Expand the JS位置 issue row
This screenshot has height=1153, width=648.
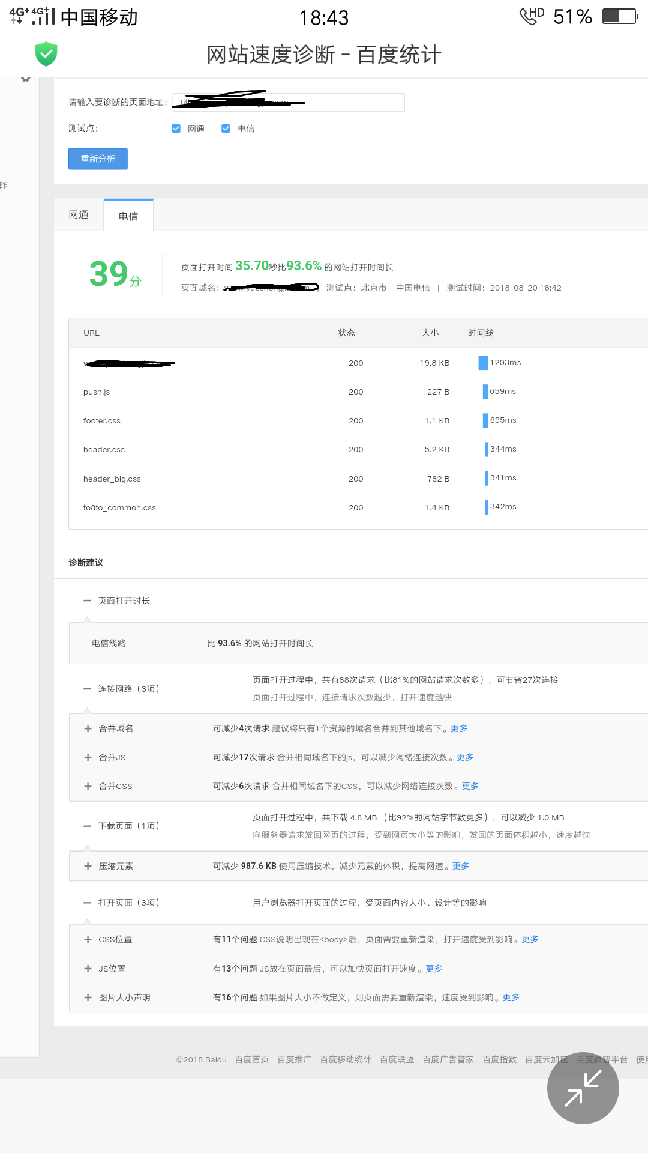click(88, 969)
